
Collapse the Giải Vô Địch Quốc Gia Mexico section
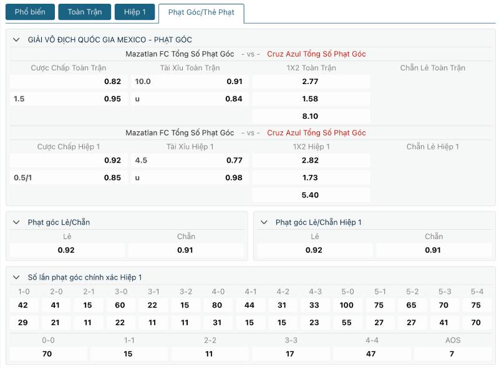pyautogui.click(x=16, y=40)
